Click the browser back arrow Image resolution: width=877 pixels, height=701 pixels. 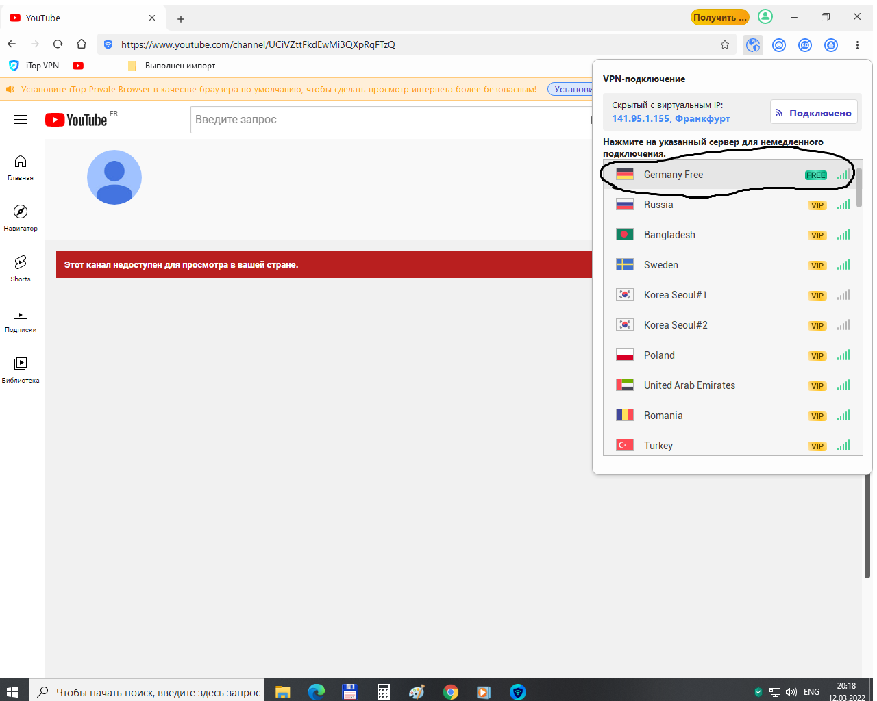(12, 44)
